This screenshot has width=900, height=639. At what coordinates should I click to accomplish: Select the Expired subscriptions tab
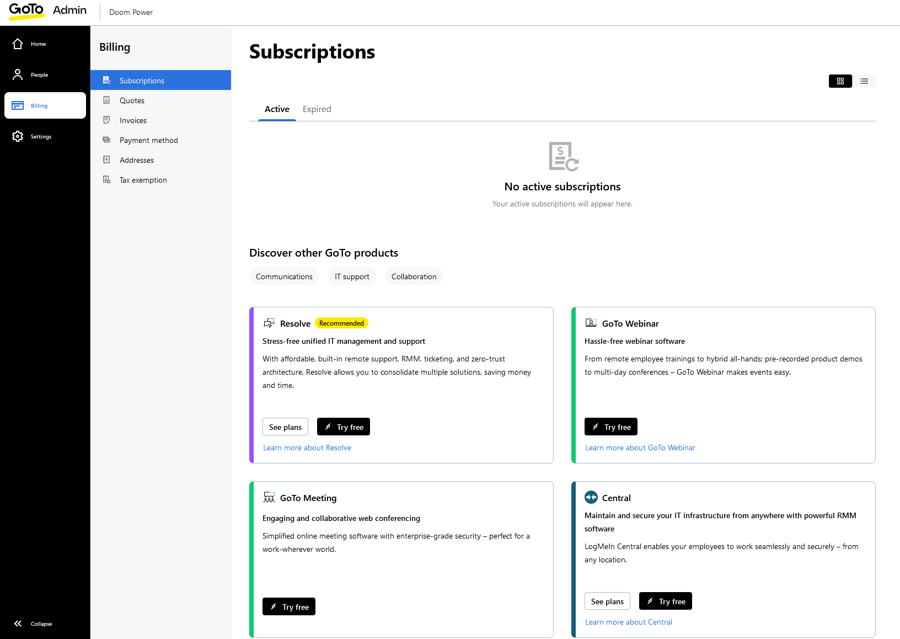[x=317, y=109]
